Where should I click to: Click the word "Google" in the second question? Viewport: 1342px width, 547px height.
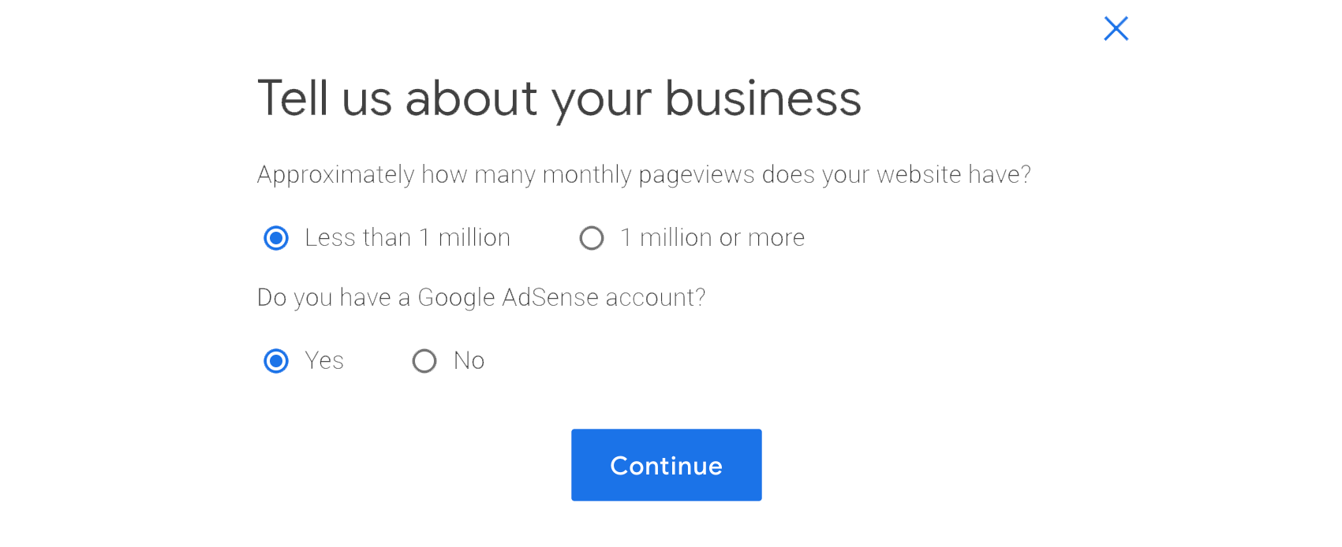tap(456, 298)
